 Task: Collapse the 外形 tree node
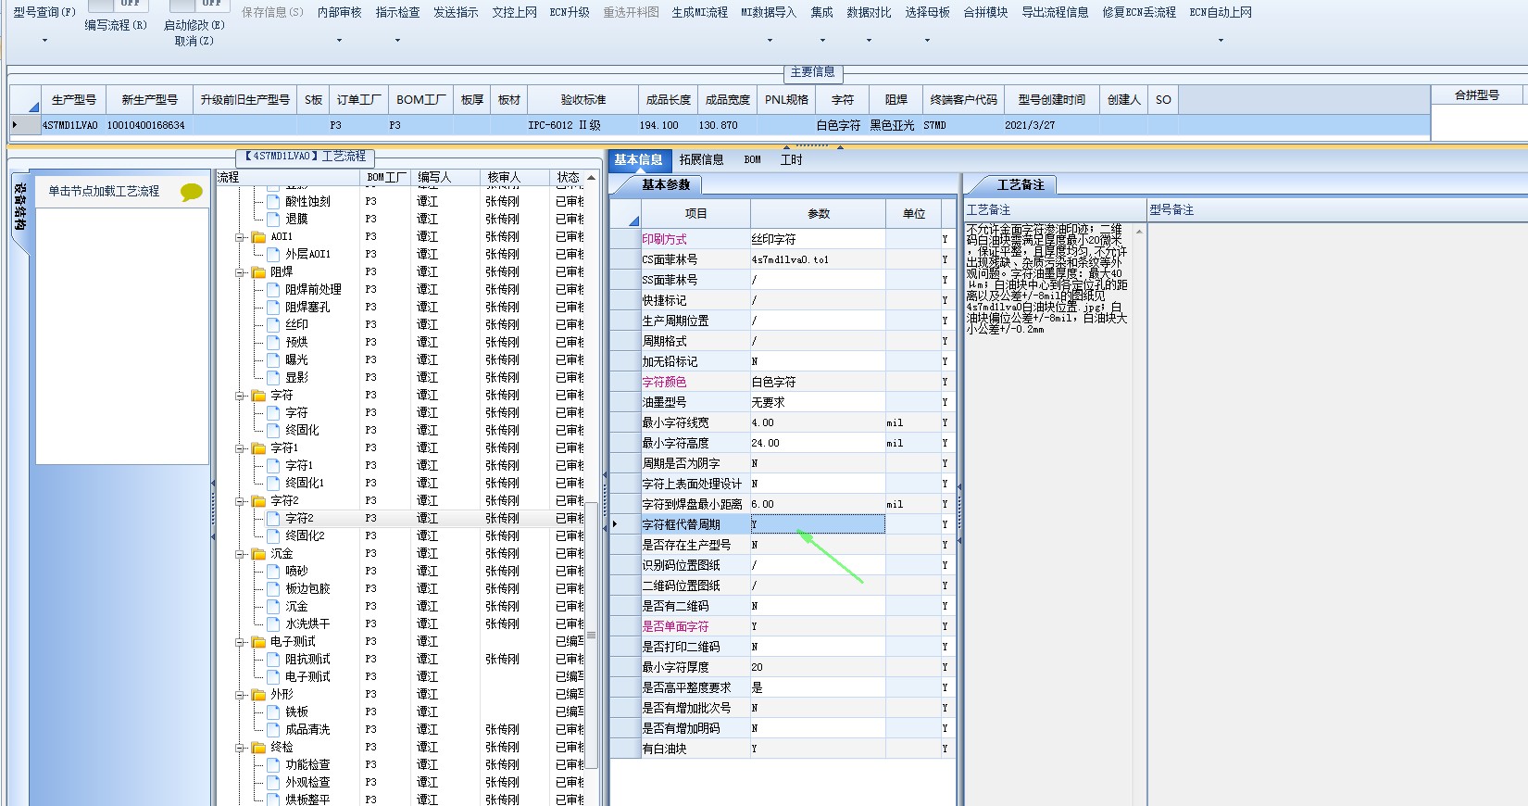(x=240, y=695)
